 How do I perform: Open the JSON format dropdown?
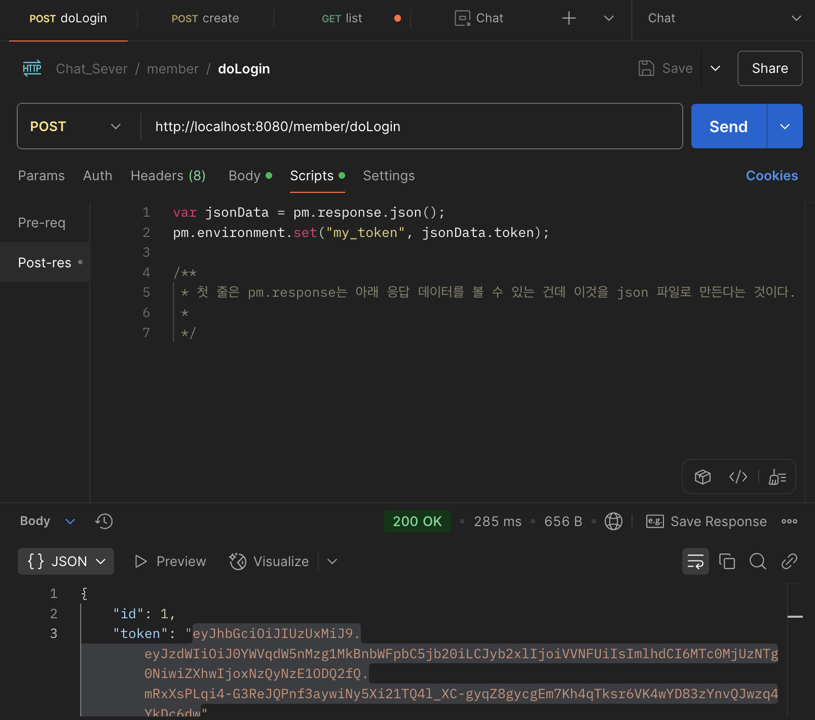(x=66, y=561)
